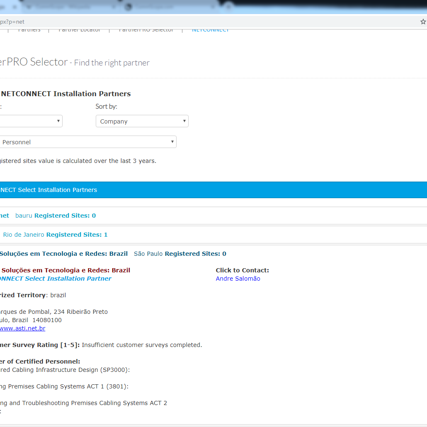Click 'Premises Cabling Systems ACT 1 (3801):' line

[68, 386]
